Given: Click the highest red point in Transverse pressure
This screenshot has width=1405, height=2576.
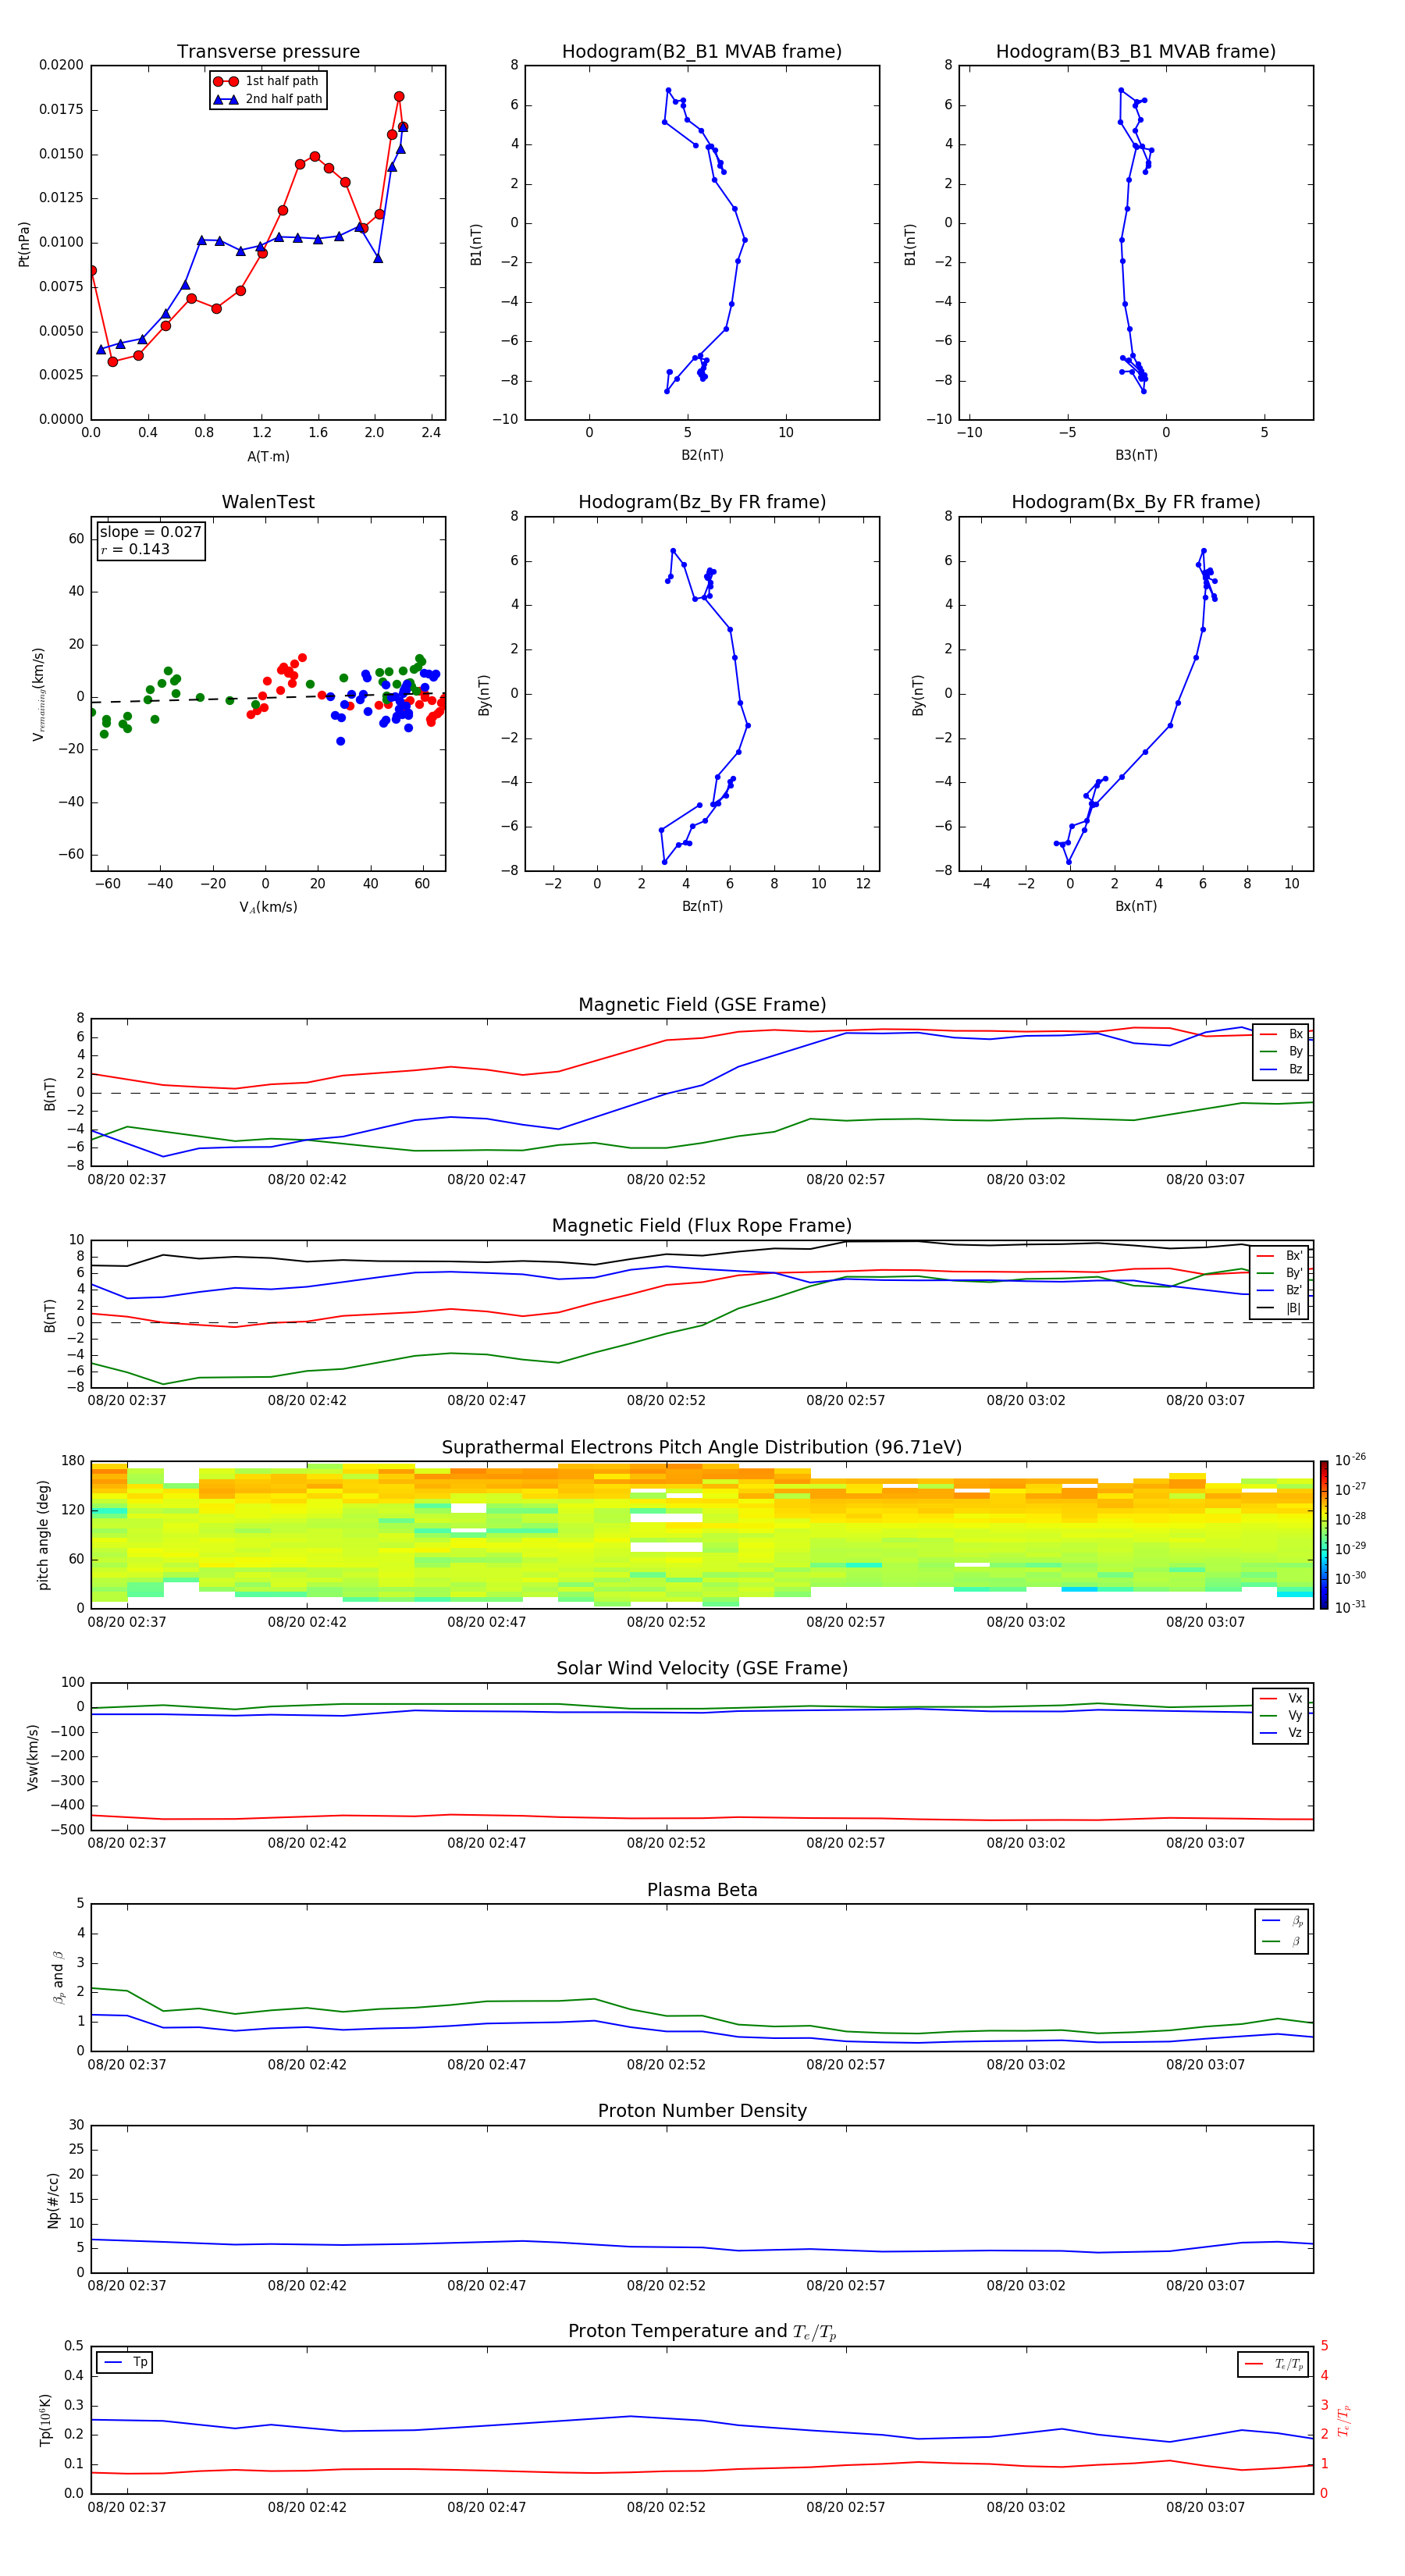Looking at the screenshot, I should click(399, 97).
